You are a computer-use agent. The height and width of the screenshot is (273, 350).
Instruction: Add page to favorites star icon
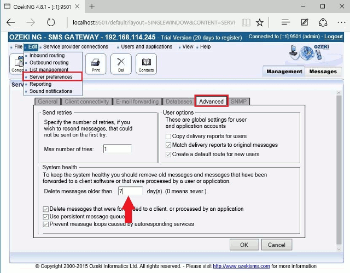(260, 22)
